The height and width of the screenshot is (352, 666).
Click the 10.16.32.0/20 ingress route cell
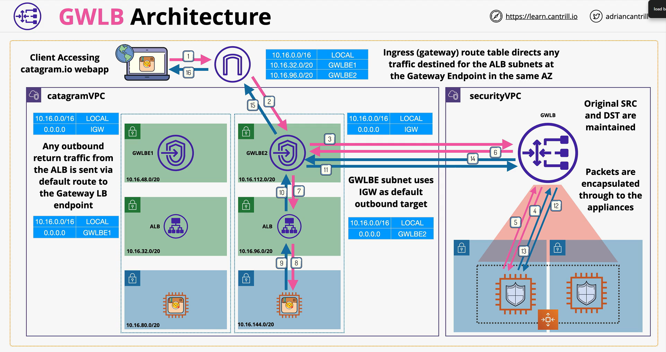point(291,65)
